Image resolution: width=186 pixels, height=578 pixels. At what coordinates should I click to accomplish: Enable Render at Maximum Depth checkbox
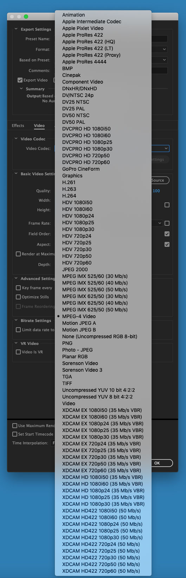click(18, 254)
